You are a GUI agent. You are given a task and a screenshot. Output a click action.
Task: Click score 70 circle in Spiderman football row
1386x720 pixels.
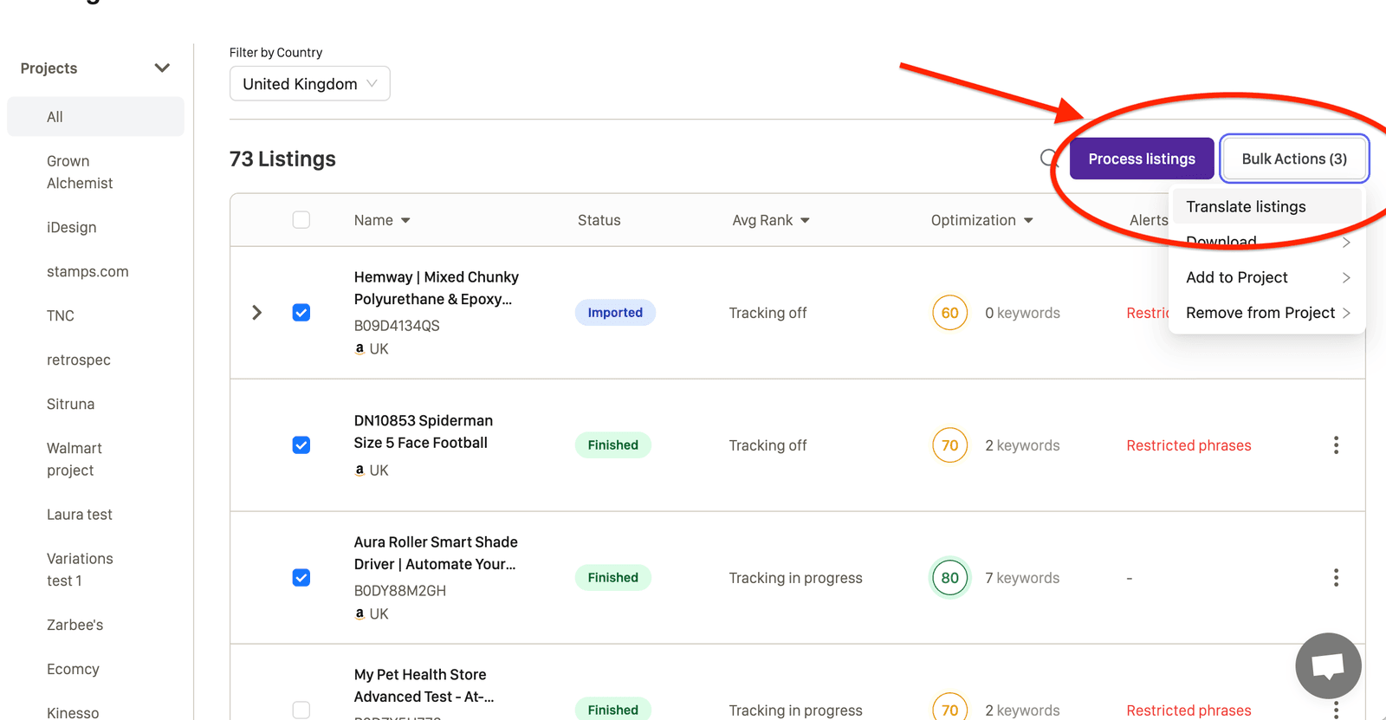coord(949,445)
